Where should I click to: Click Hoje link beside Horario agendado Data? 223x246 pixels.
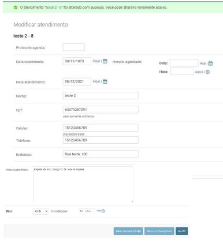[x=203, y=64]
